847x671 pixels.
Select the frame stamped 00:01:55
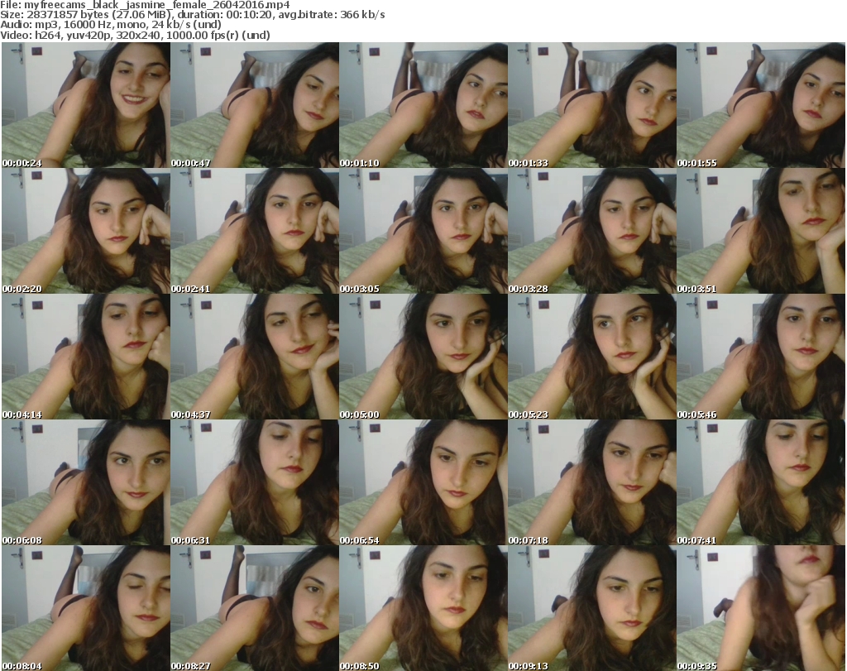point(761,105)
